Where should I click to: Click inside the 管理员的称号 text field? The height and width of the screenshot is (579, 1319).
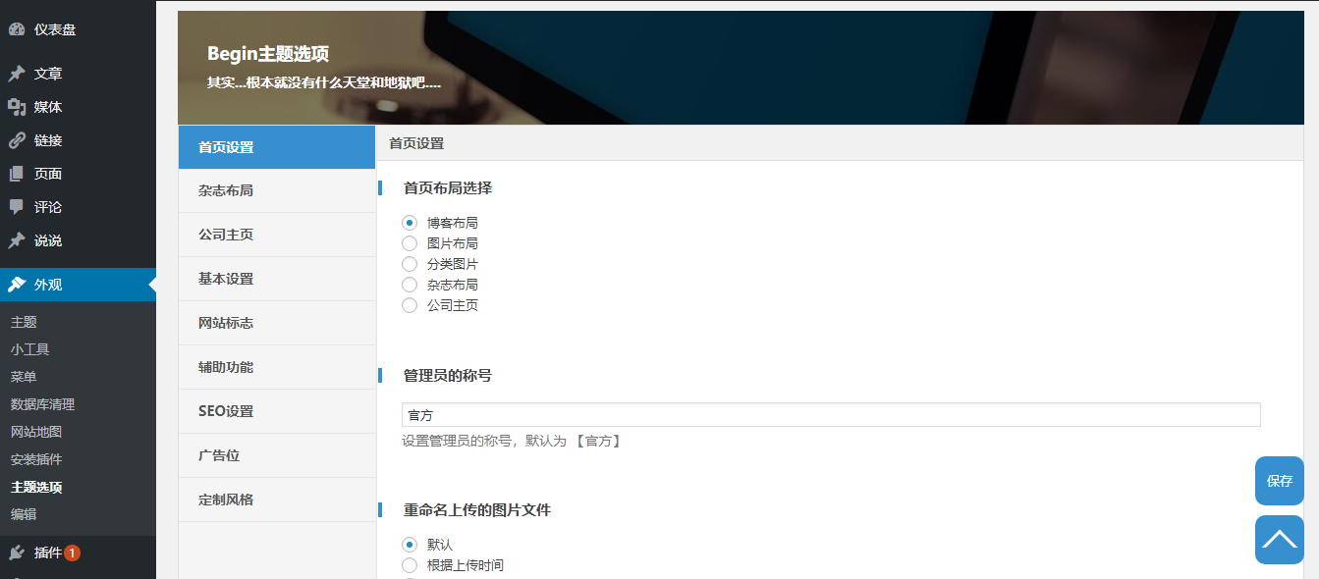coord(830,414)
